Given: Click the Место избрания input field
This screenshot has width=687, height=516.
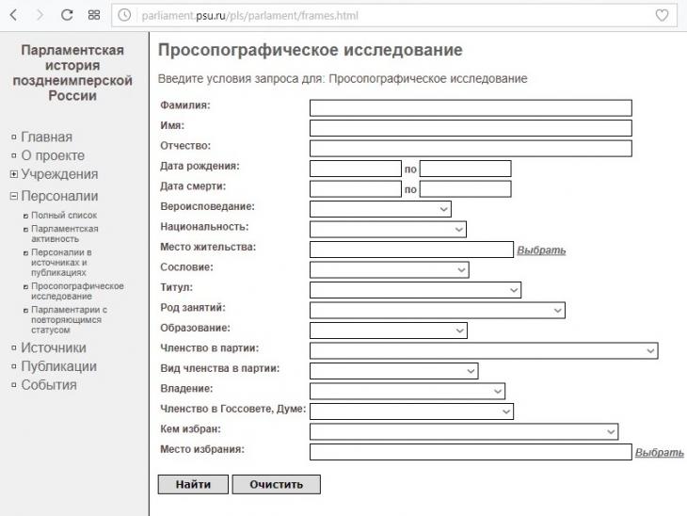Looking at the screenshot, I should pos(471,452).
